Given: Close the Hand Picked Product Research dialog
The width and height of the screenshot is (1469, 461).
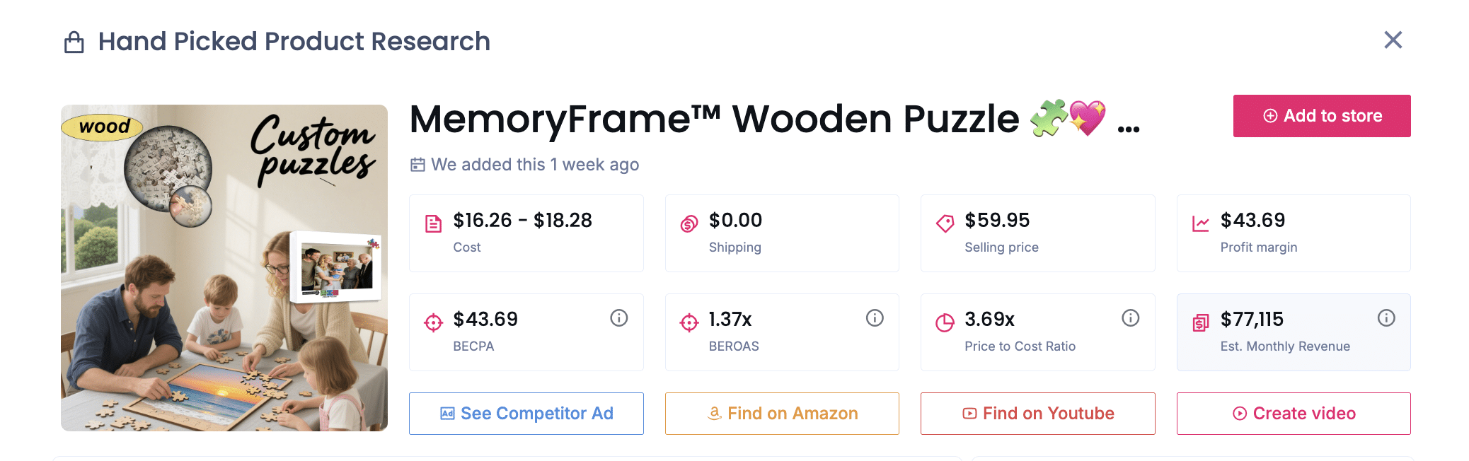Looking at the screenshot, I should pos(1393,40).
